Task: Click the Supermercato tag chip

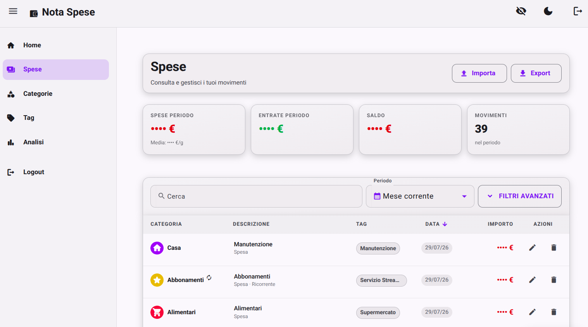Action: click(378, 312)
